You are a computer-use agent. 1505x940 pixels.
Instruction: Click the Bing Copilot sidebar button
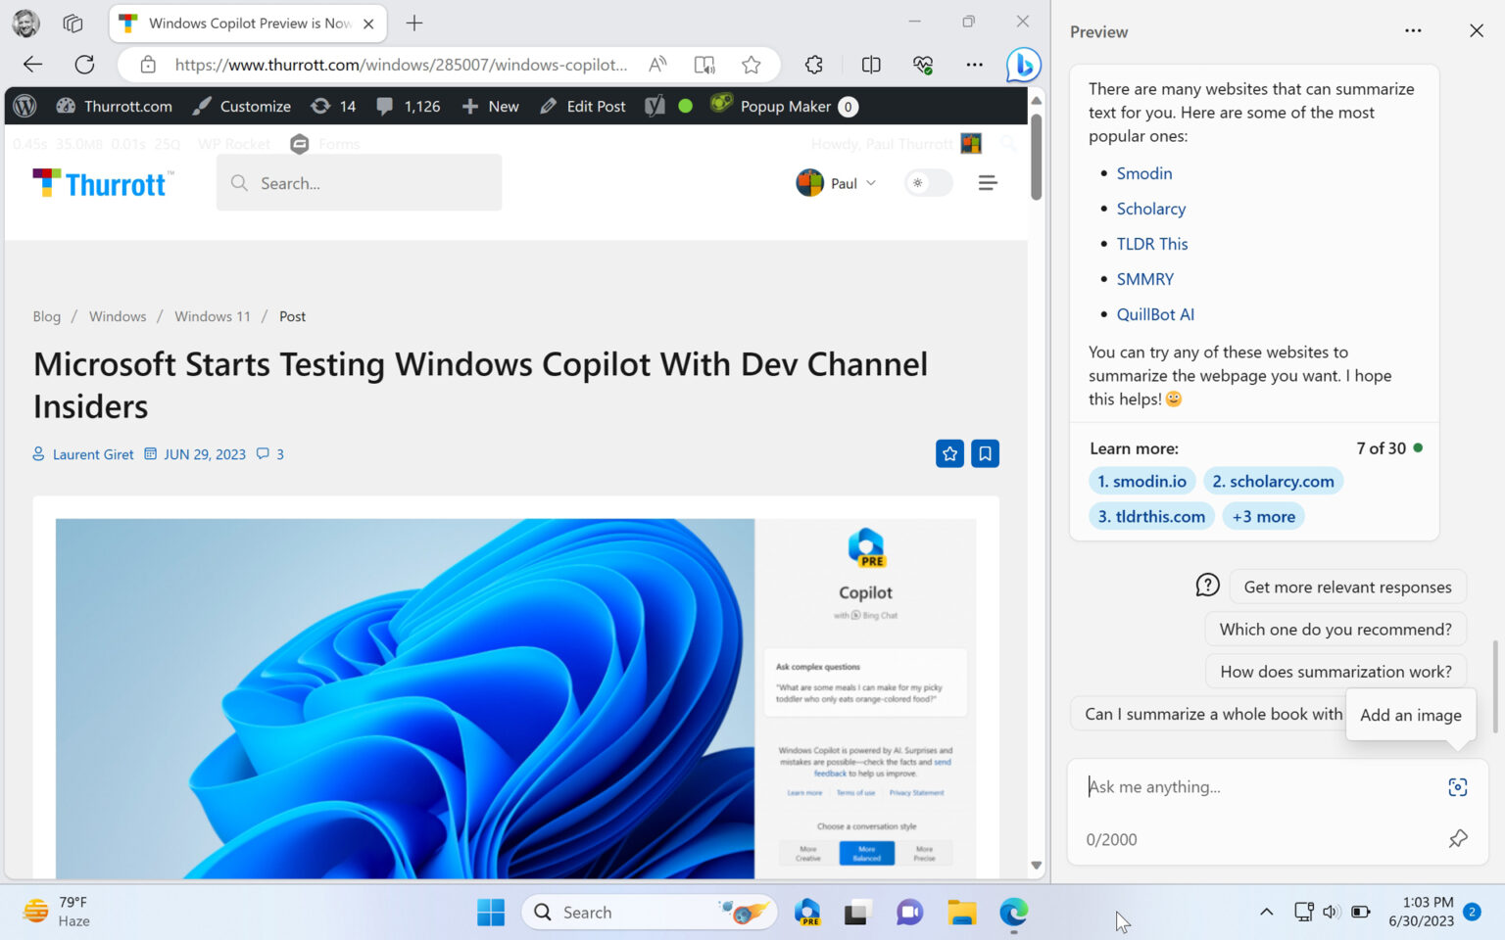pos(1023,65)
